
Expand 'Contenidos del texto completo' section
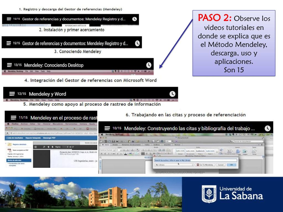pos(16,164)
